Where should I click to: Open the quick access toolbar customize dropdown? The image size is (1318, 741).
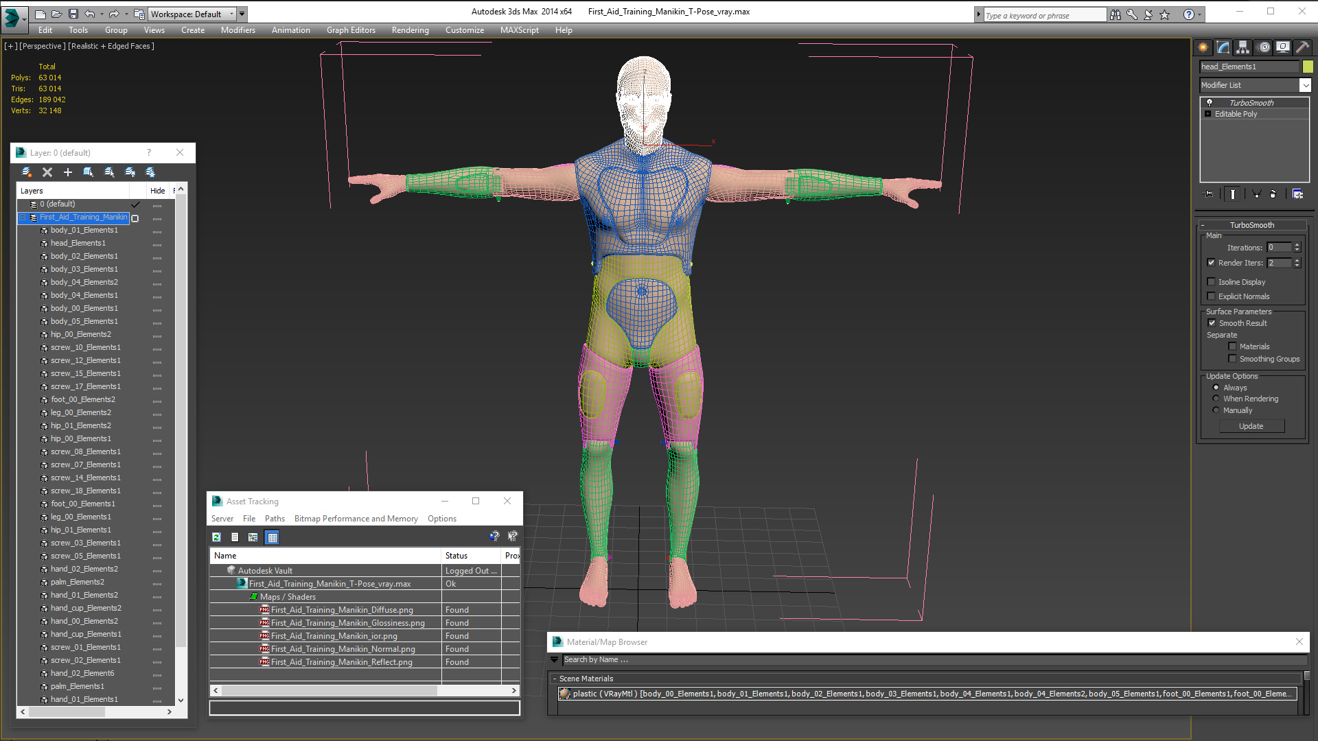[x=242, y=14]
